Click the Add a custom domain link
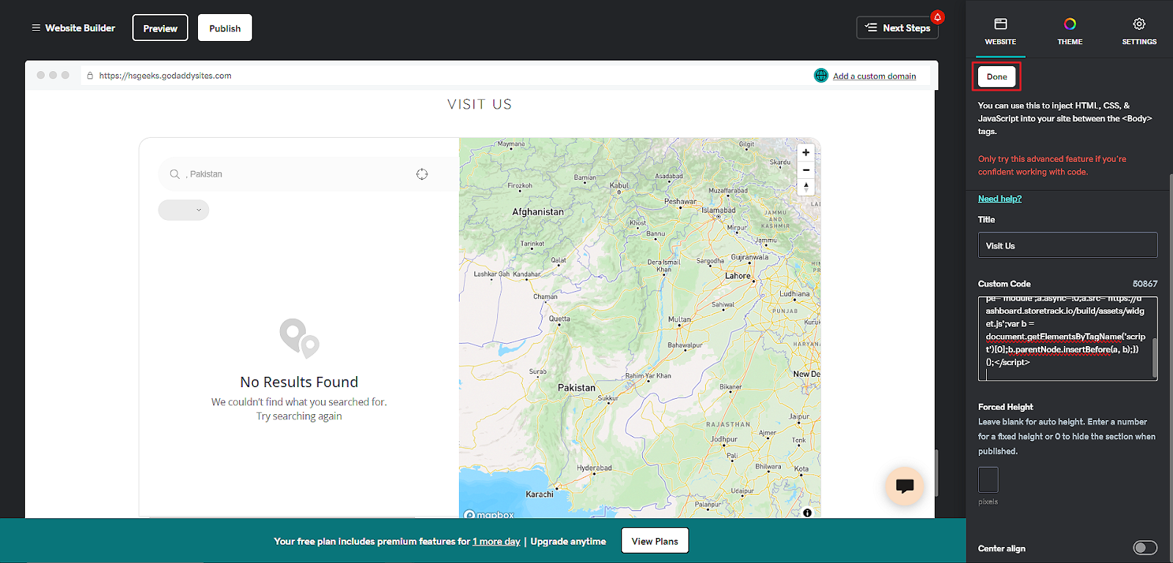 pos(874,76)
